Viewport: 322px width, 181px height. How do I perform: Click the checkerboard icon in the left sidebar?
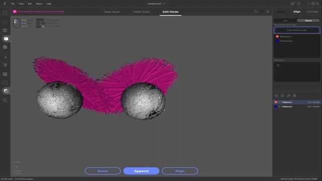point(5,74)
